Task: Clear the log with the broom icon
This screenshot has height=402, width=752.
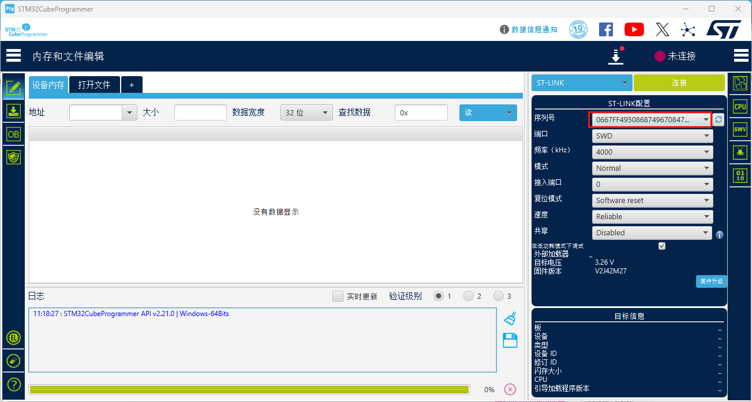Action: [x=510, y=318]
